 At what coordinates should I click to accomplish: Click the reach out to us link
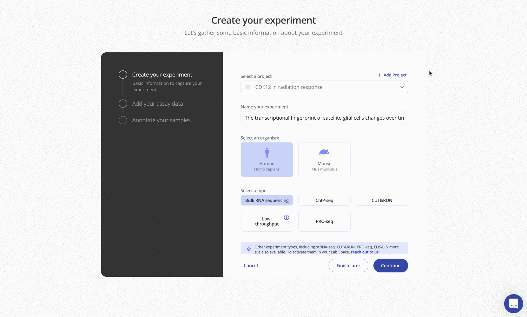coord(365,252)
